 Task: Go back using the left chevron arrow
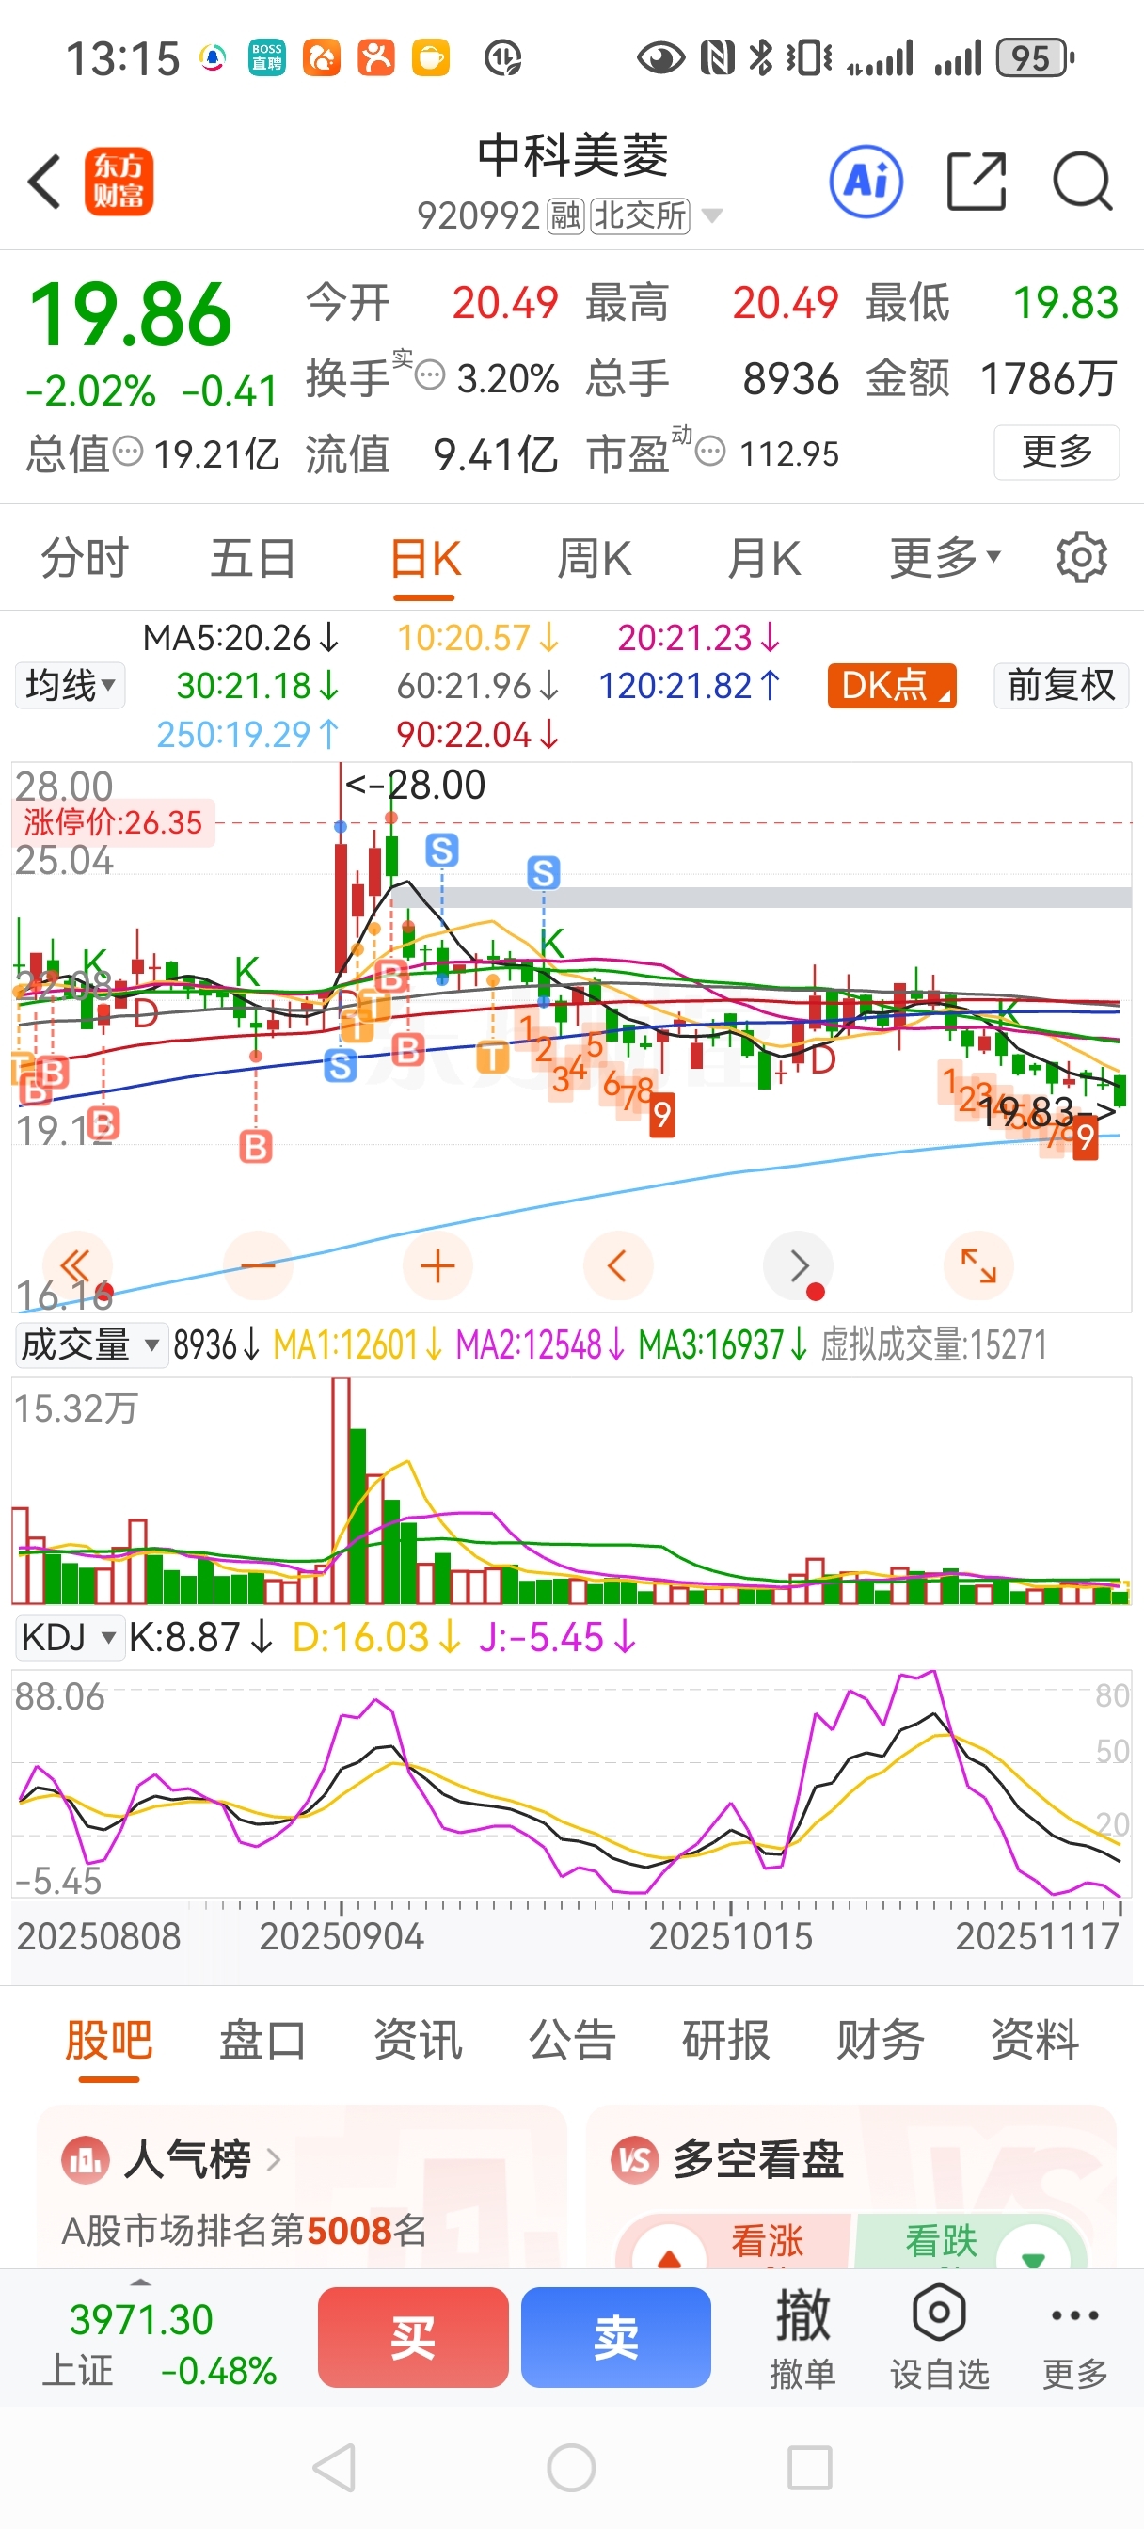tap(45, 182)
